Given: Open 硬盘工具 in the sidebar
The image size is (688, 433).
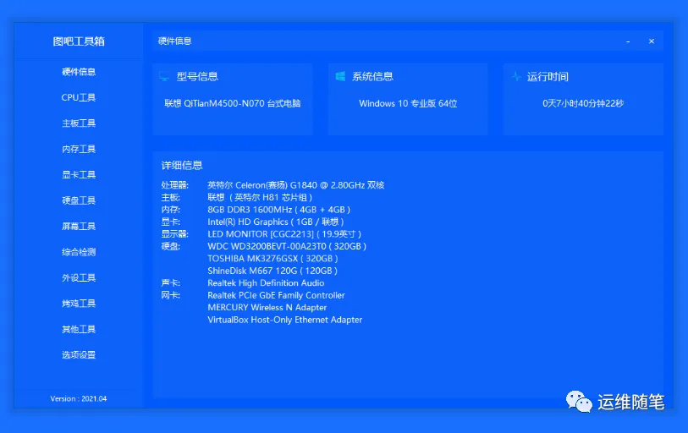Looking at the screenshot, I should coord(79,200).
